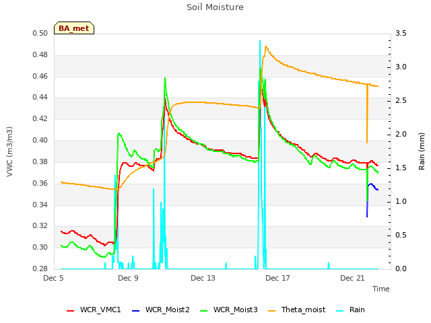Click the Soil Moisture chart title
The image size is (431, 323).
coord(215,7)
